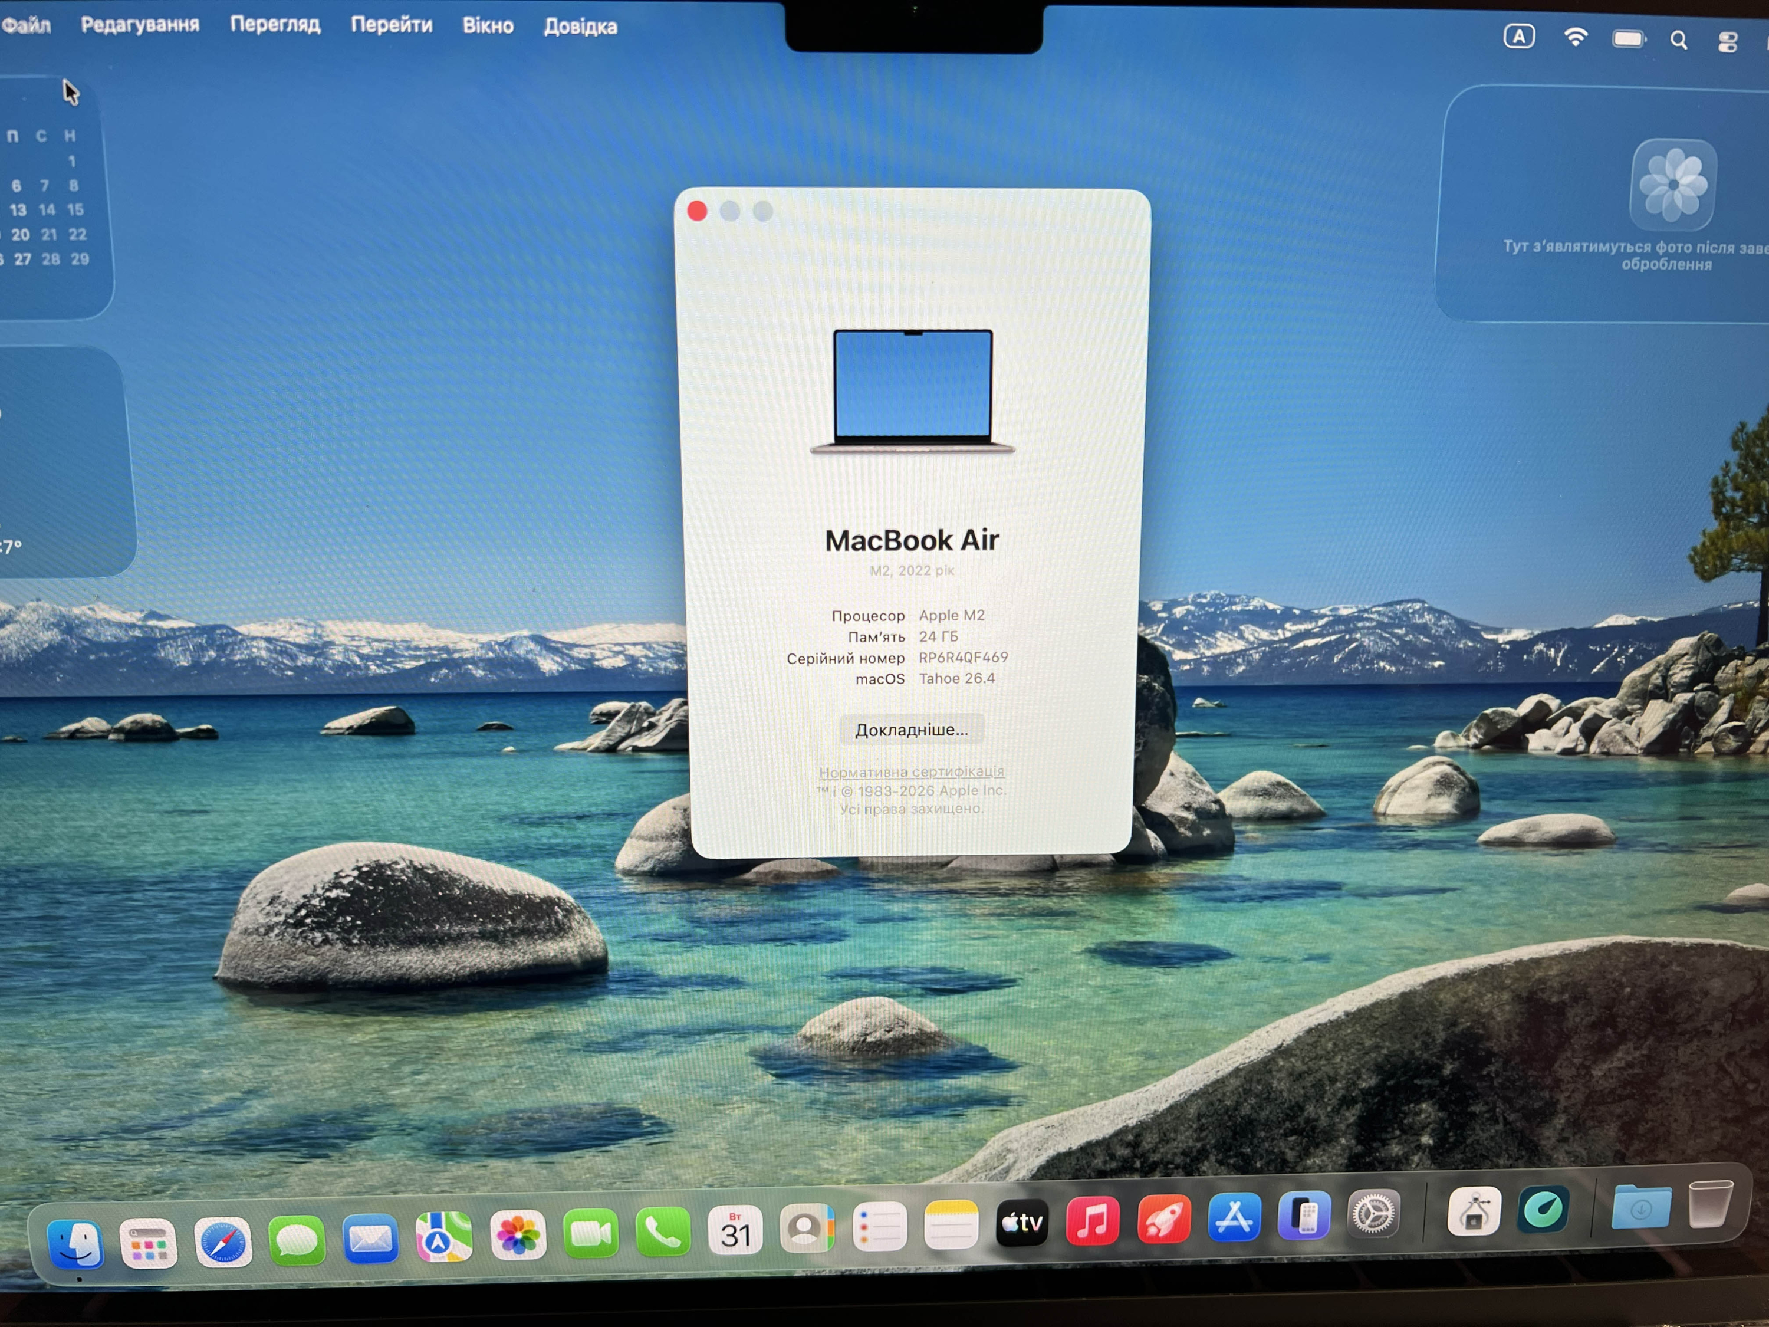Open the Notes app in the Dock
Image resolution: width=1769 pixels, height=1327 pixels.
coord(951,1224)
